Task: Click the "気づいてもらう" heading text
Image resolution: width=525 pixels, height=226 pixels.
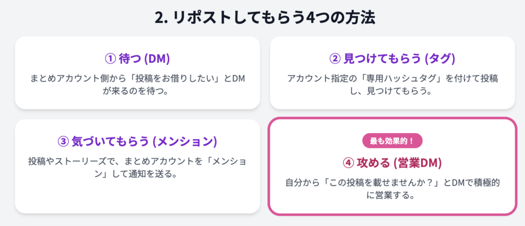Action: 111,141
